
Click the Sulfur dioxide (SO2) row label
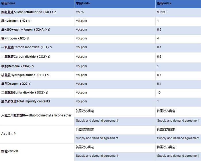pos(24,92)
